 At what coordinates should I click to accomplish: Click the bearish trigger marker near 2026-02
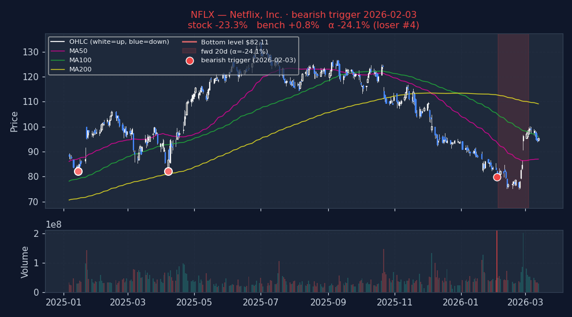tap(497, 177)
